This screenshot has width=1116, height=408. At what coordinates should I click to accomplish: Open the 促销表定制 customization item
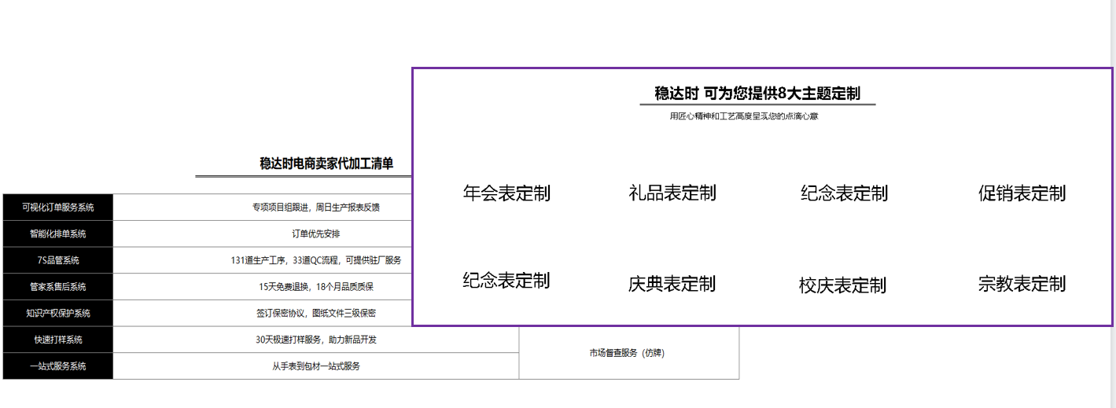(1022, 193)
